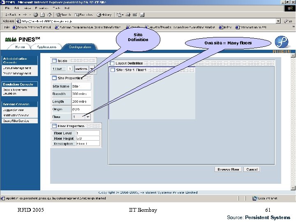Open Goods Movement Emulation sidebar link
Screen dimensions: 296x222
click(15, 92)
